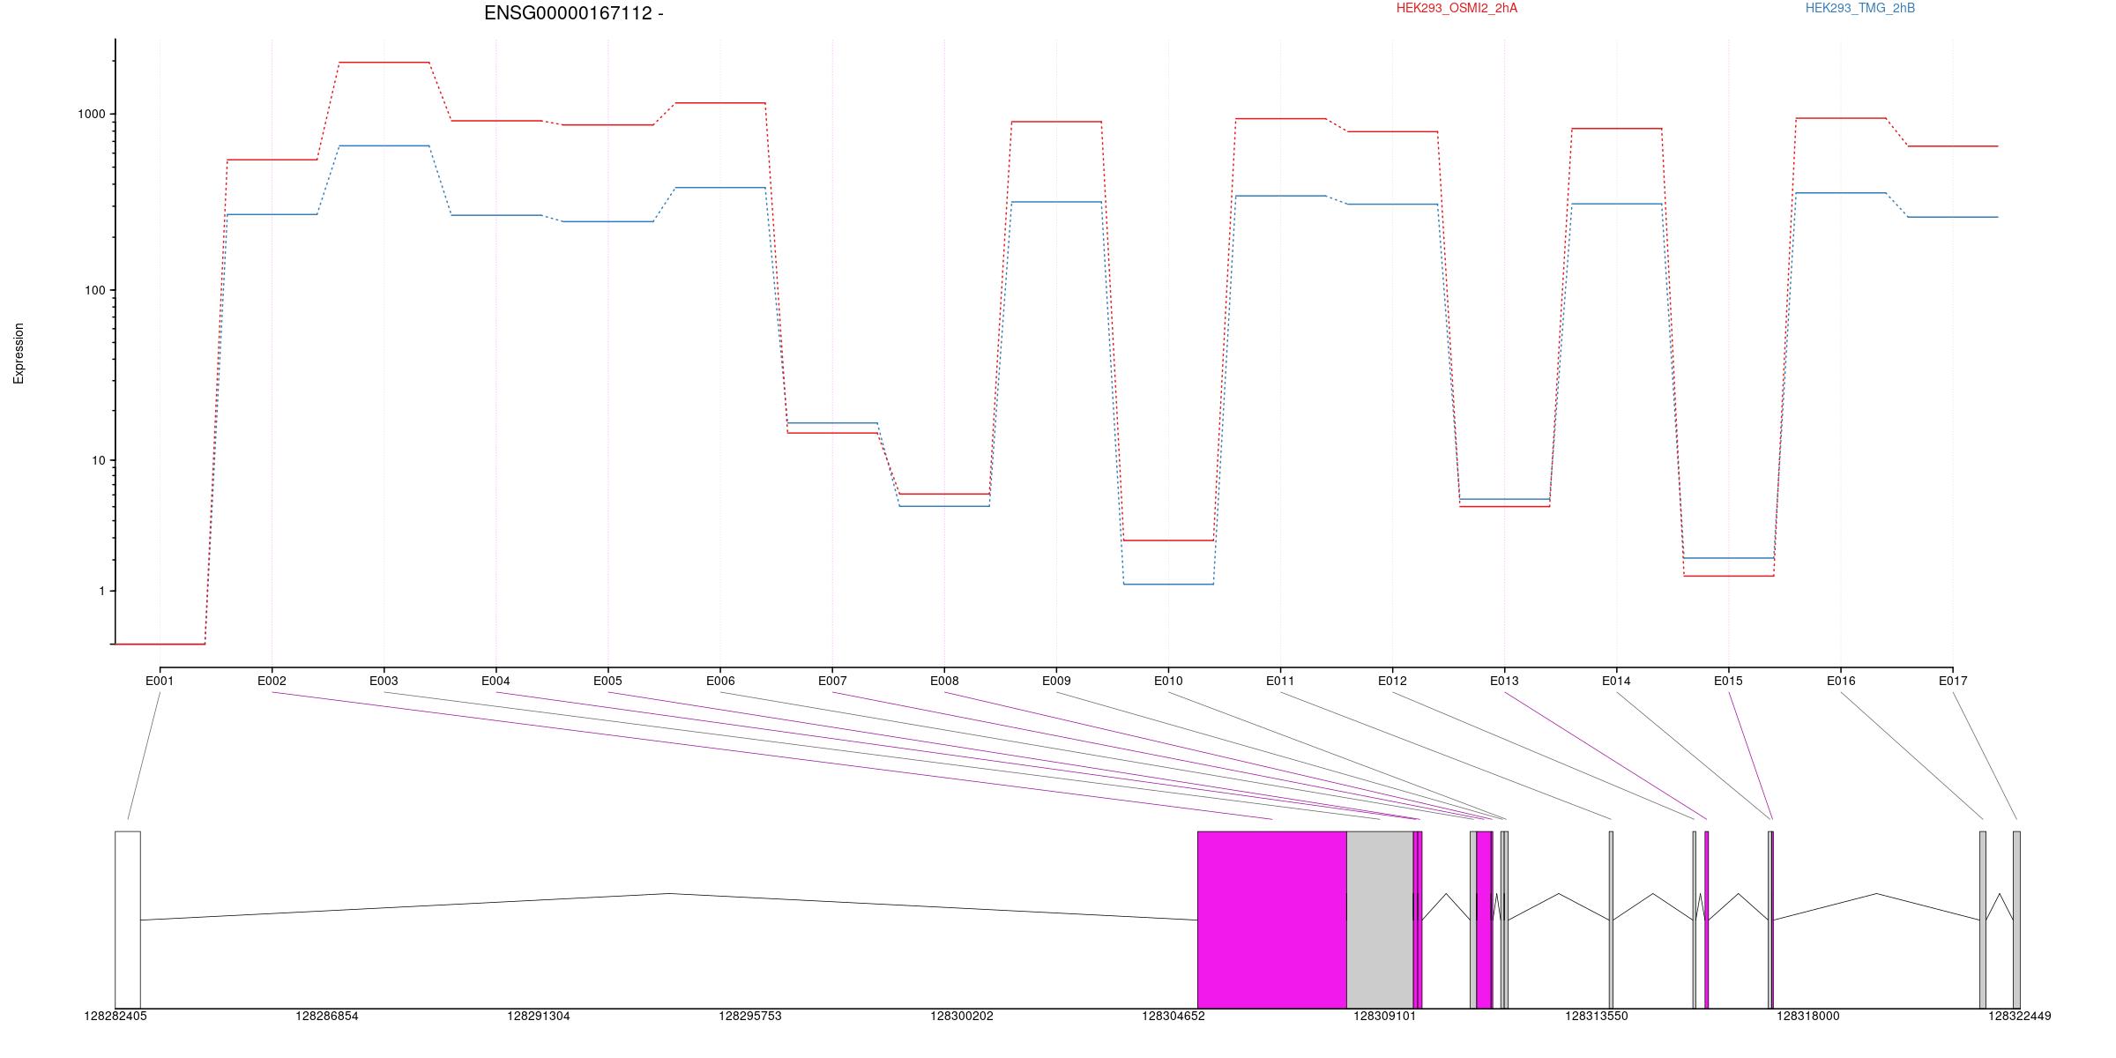Click genomic coordinate 128322449

pyautogui.click(x=2020, y=1016)
